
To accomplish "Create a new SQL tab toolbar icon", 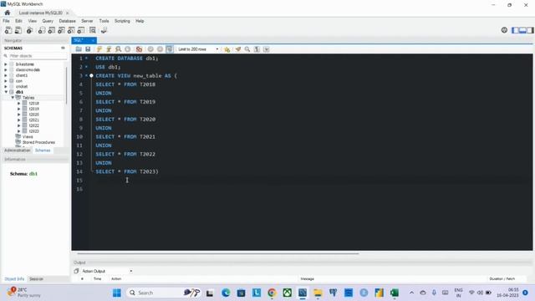I will 8,30.
